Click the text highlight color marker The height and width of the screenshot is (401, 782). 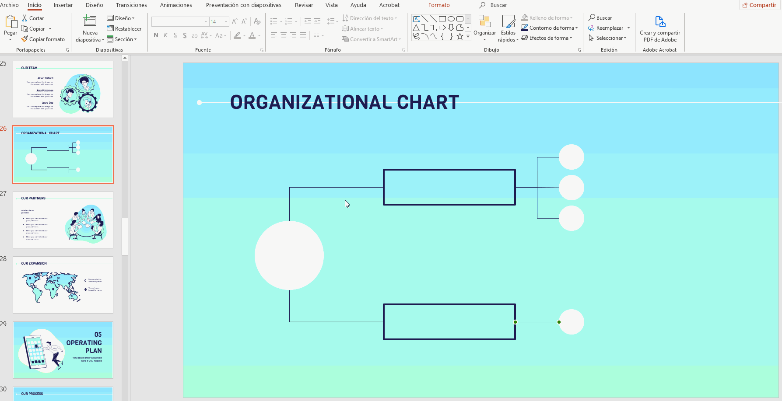237,35
